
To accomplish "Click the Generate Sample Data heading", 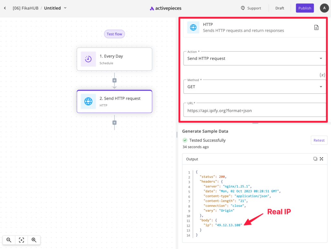I will point(205,131).
